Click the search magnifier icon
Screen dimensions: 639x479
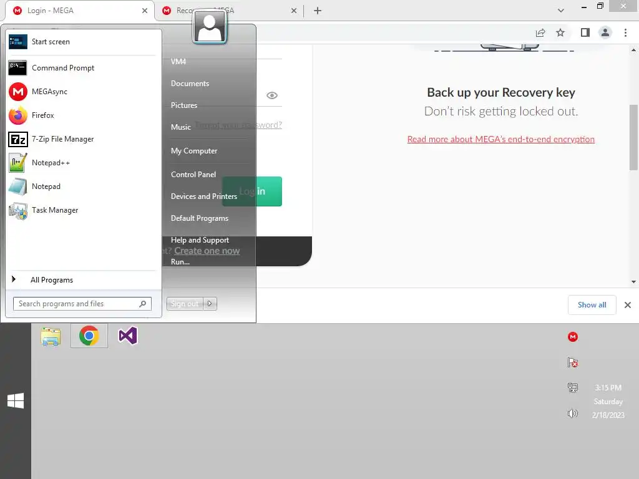pos(143,304)
